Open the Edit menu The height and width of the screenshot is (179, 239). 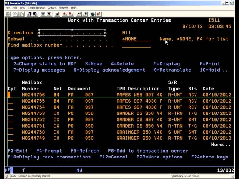(x=15, y=8)
